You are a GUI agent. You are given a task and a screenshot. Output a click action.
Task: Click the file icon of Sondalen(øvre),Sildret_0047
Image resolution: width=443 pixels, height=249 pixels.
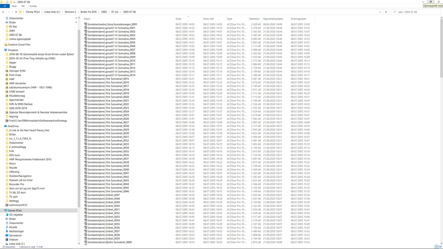pos(85,195)
